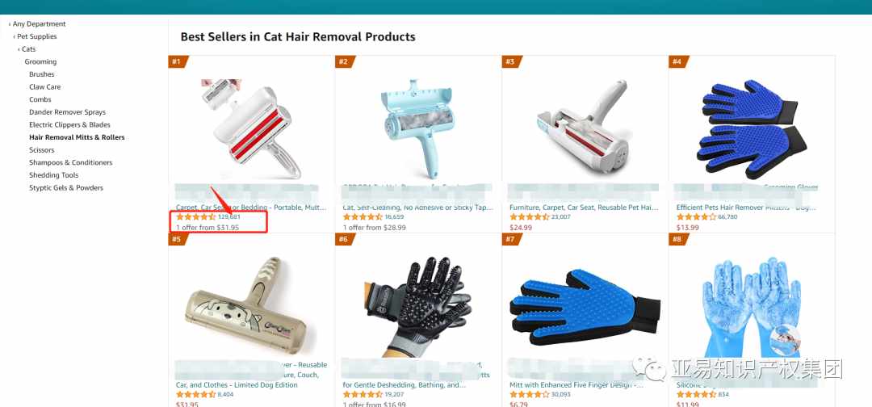
Task: Select the Brushes category
Action: [42, 74]
